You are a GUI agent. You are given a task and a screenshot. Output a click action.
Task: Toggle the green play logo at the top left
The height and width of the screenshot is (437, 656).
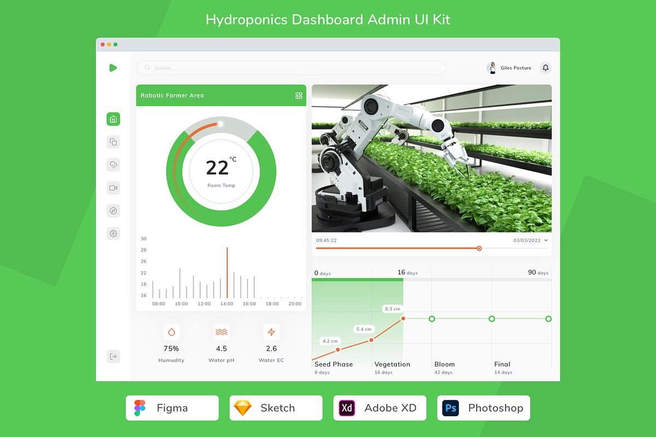(x=113, y=68)
